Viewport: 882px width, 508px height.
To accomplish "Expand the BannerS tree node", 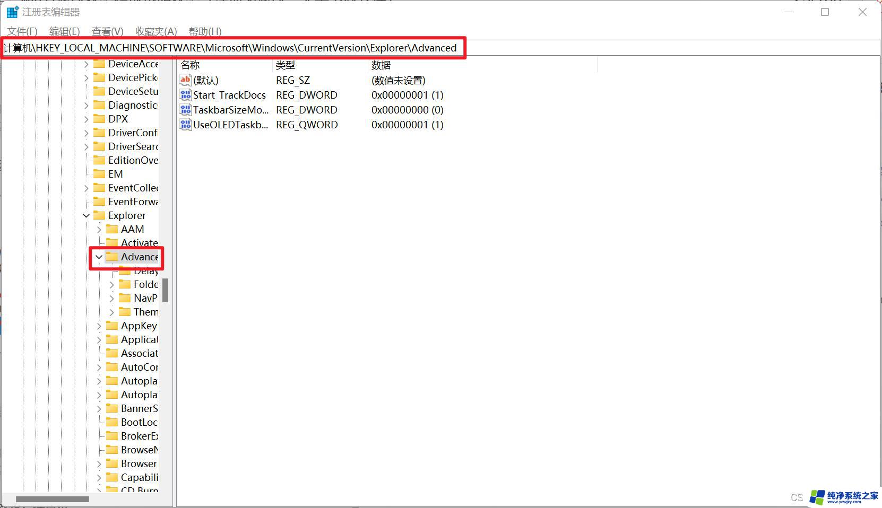I will [99, 409].
